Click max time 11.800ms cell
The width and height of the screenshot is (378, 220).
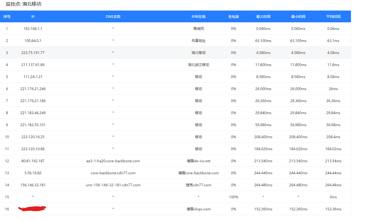(263, 65)
